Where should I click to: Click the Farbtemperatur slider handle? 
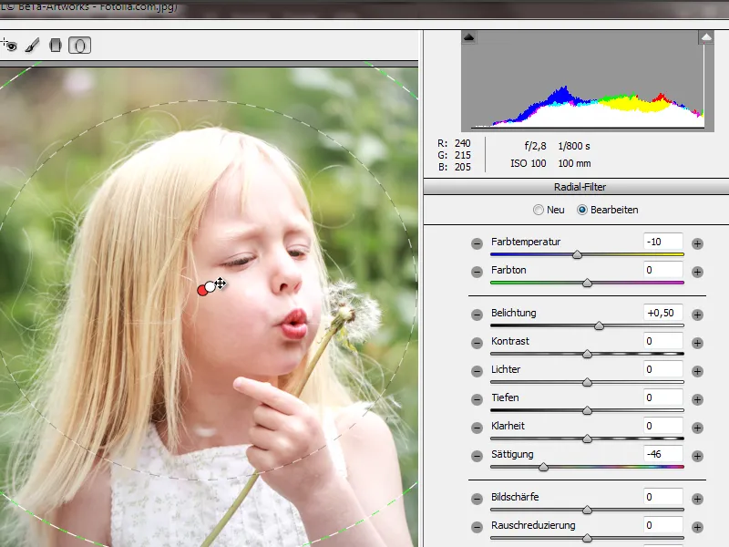pyautogui.click(x=577, y=254)
